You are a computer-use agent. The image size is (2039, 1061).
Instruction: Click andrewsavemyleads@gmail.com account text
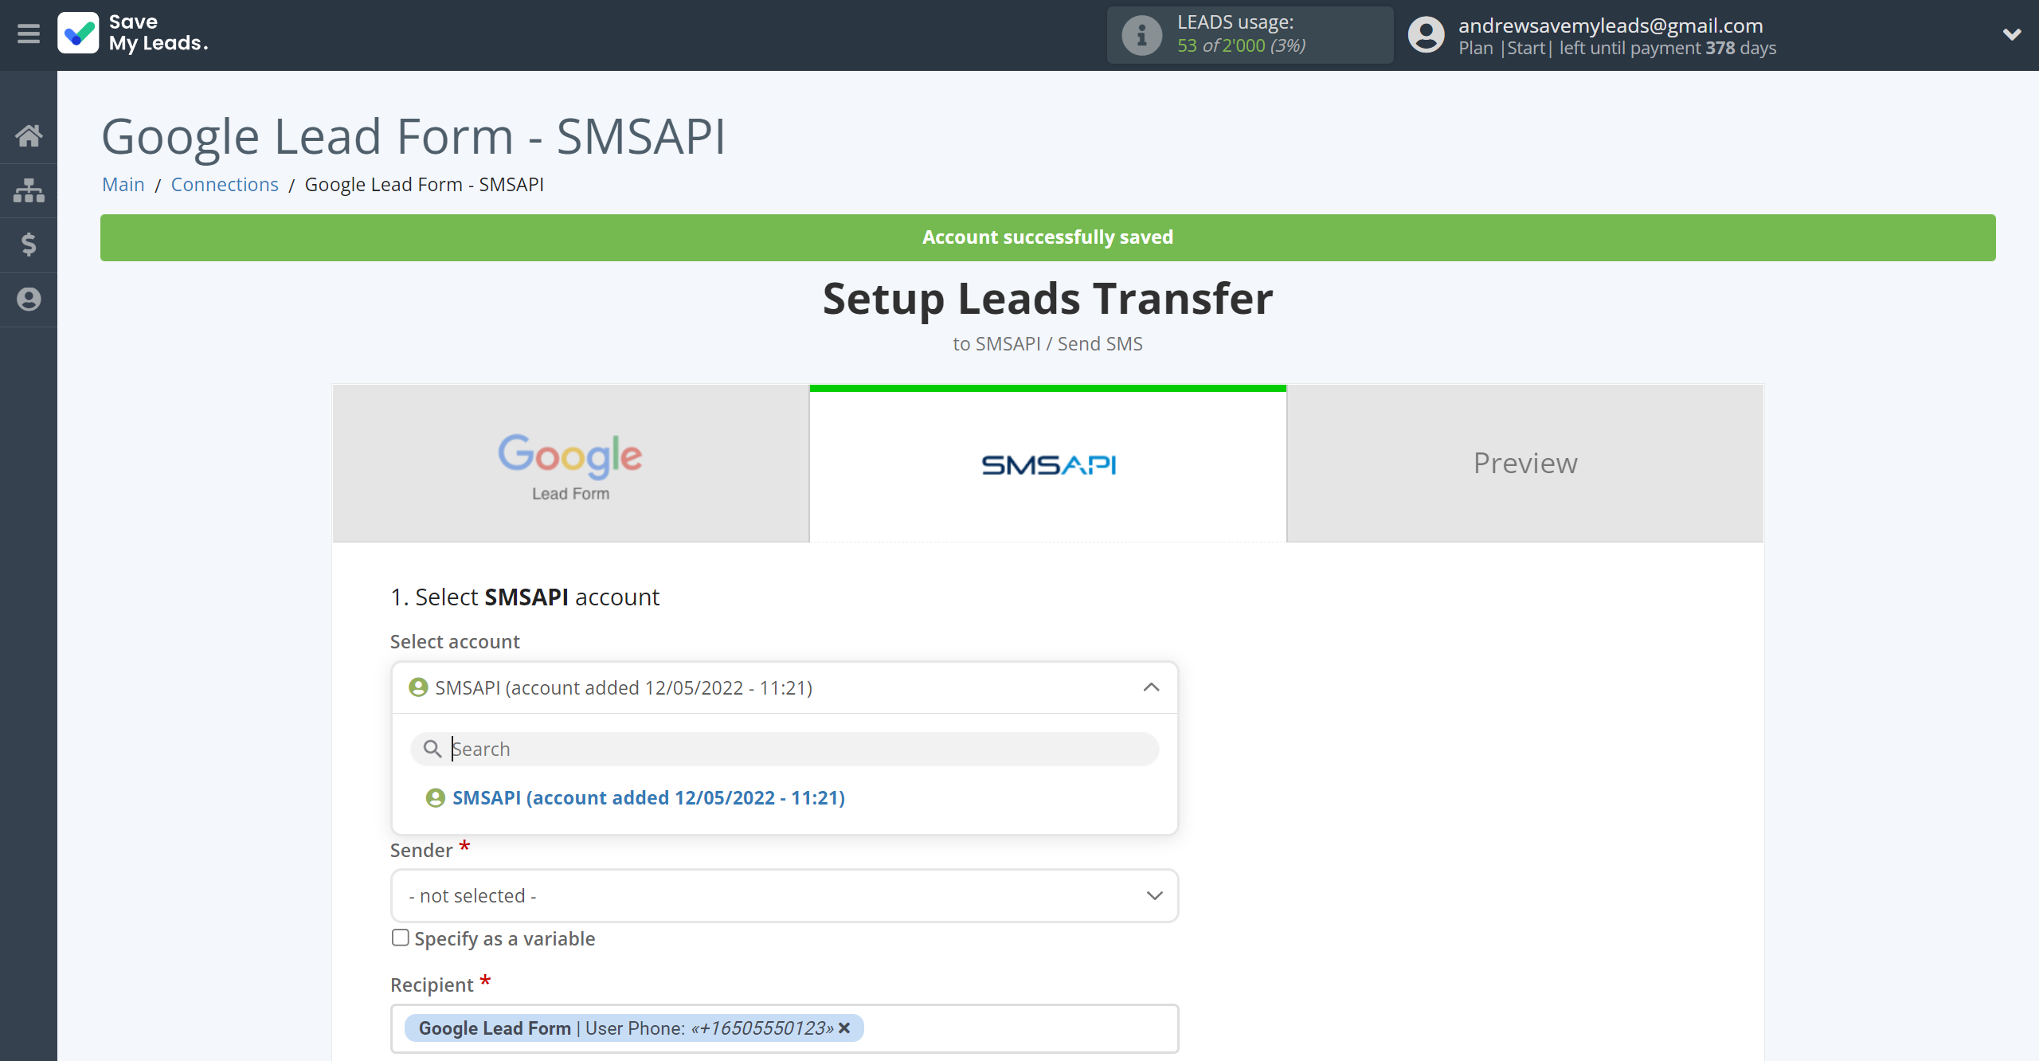tap(1610, 25)
